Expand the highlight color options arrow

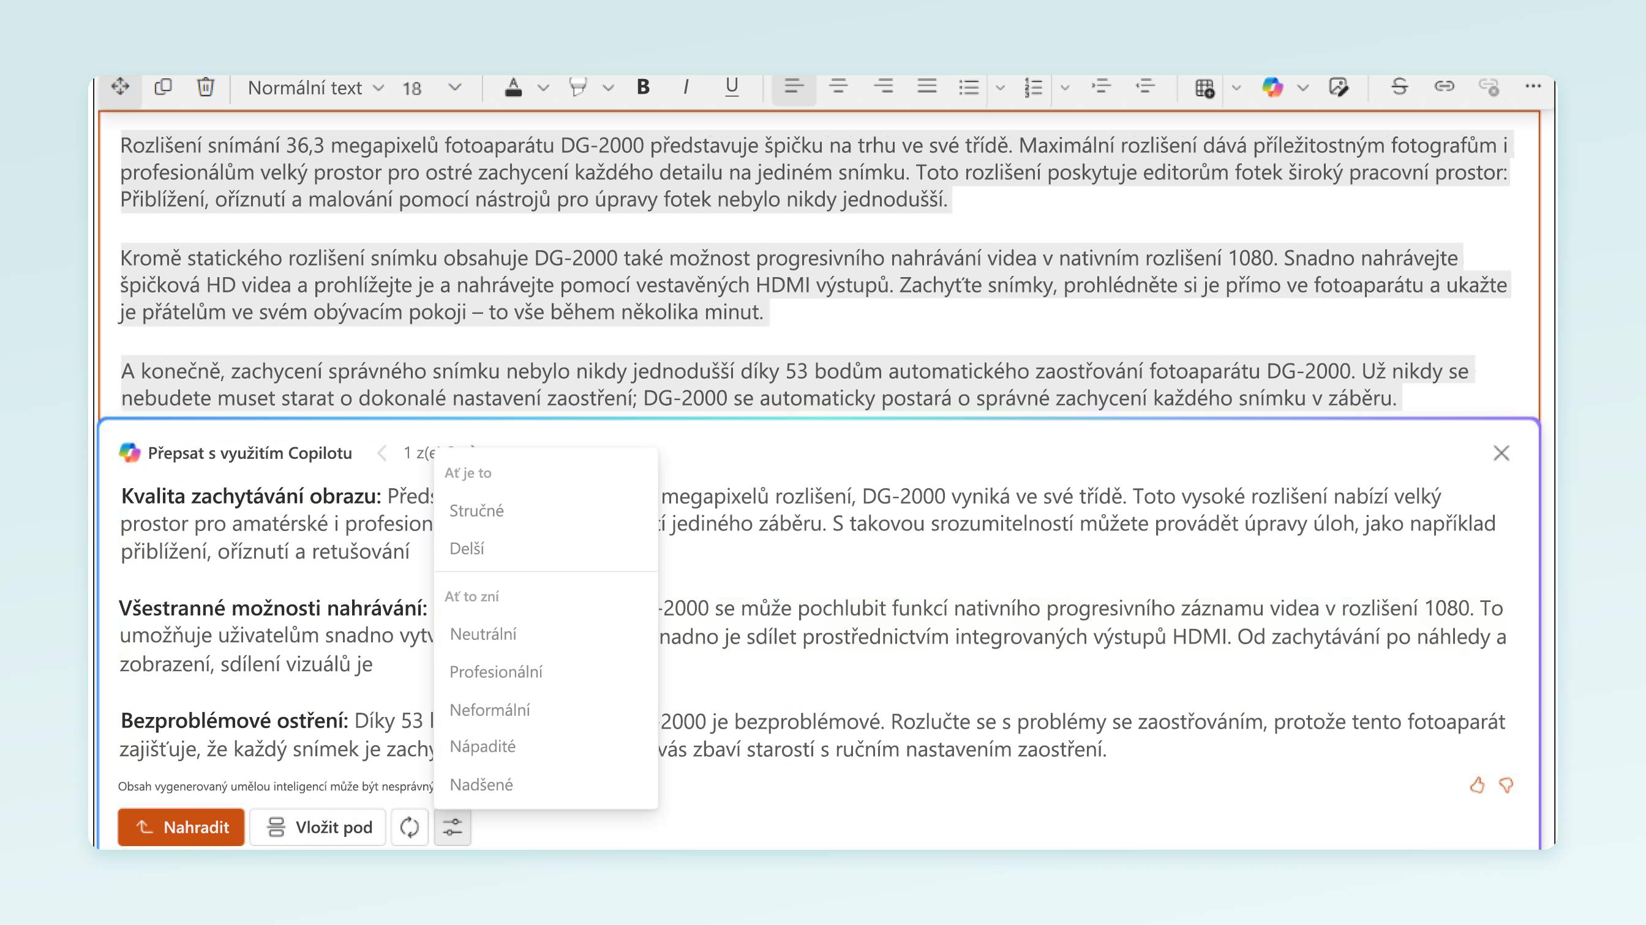click(x=608, y=87)
